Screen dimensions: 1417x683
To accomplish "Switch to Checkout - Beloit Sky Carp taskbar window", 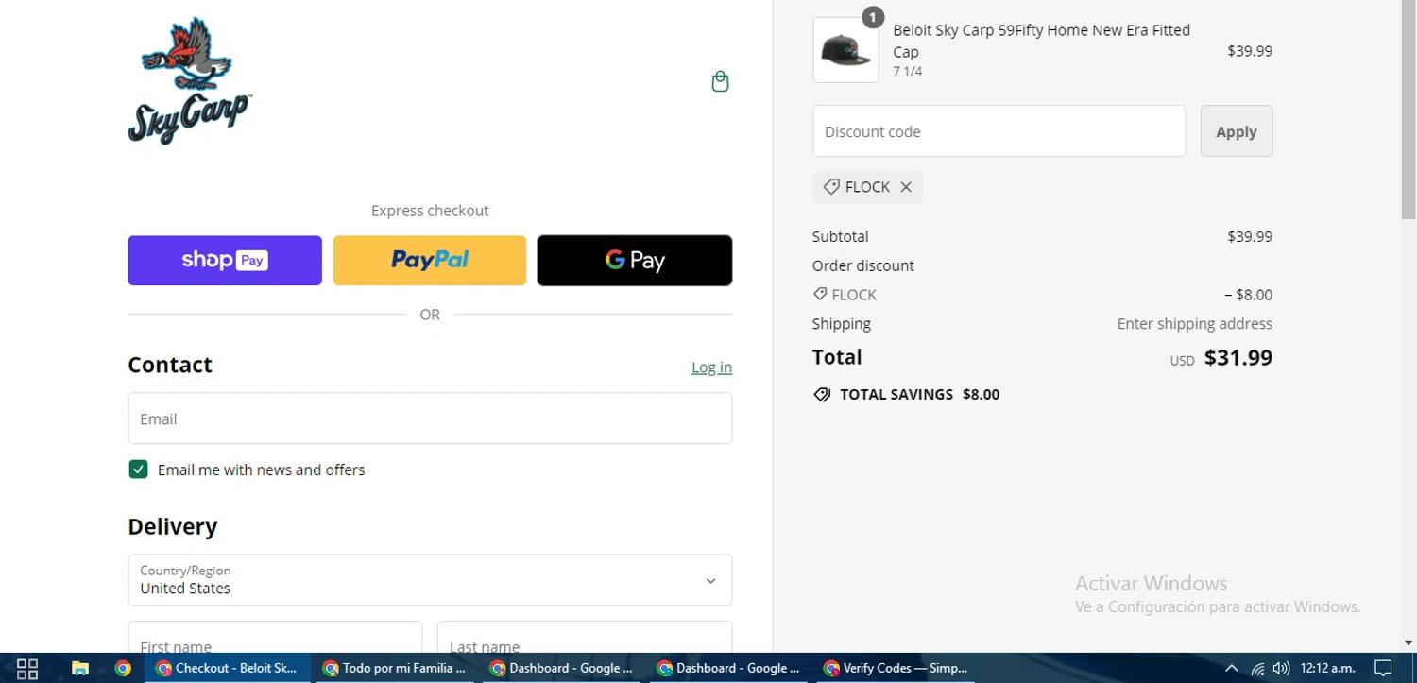I will pyautogui.click(x=227, y=668).
